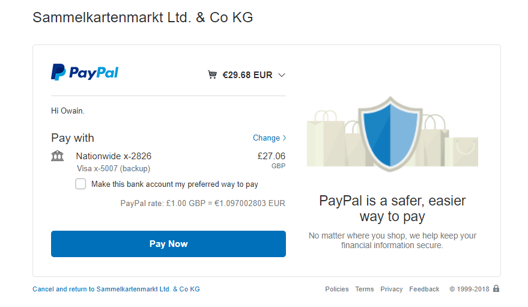
Task: Click the Visa x-5007 backup text
Action: click(114, 168)
